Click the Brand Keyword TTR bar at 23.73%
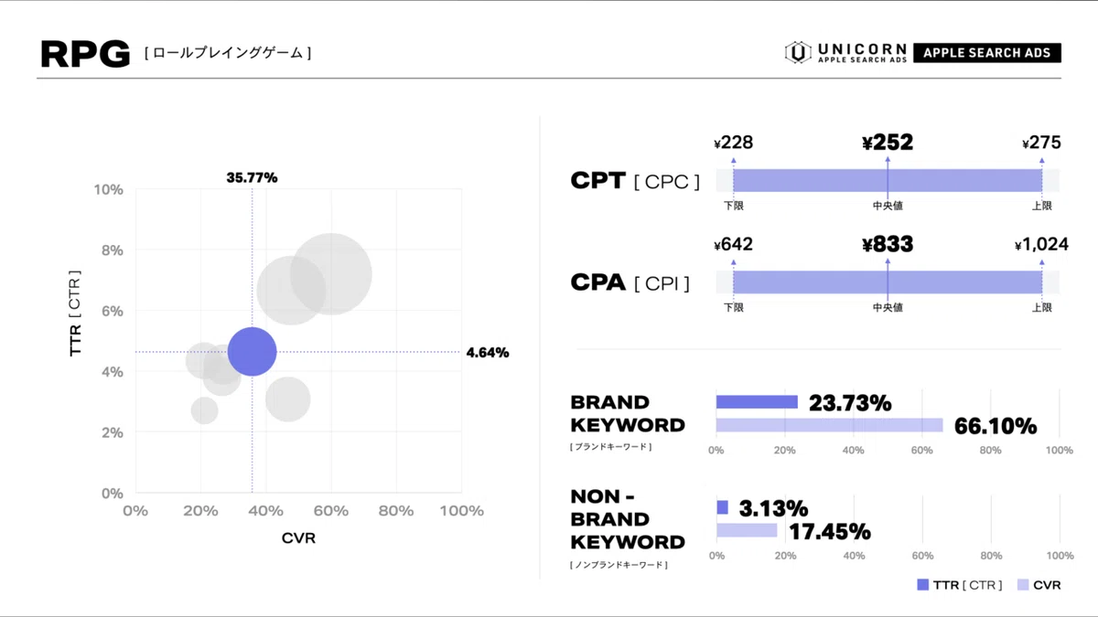Viewport: 1098px width, 617px height. coord(757,402)
